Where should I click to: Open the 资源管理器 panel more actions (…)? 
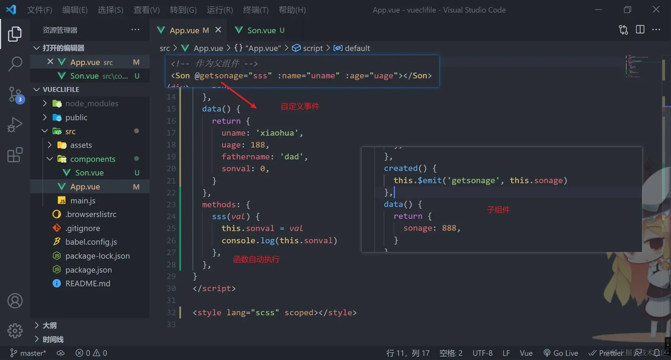pyautogui.click(x=135, y=30)
